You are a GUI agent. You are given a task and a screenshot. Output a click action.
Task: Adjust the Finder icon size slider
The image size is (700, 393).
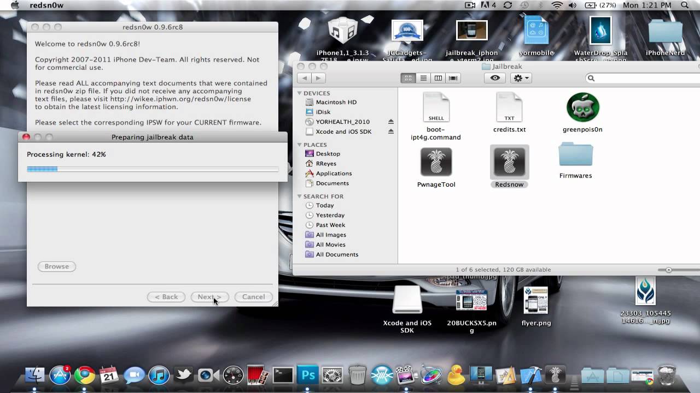[668, 270]
